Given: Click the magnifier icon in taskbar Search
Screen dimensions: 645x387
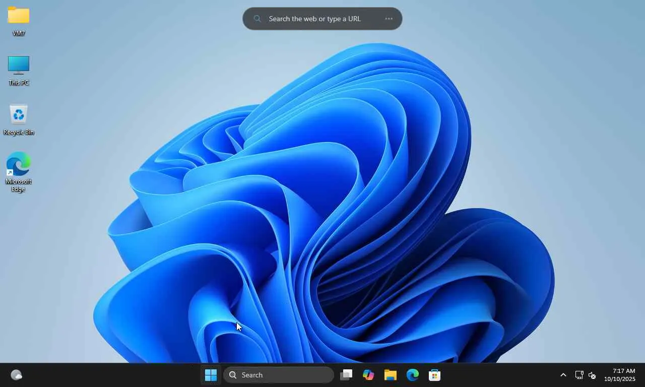Looking at the screenshot, I should pos(233,375).
